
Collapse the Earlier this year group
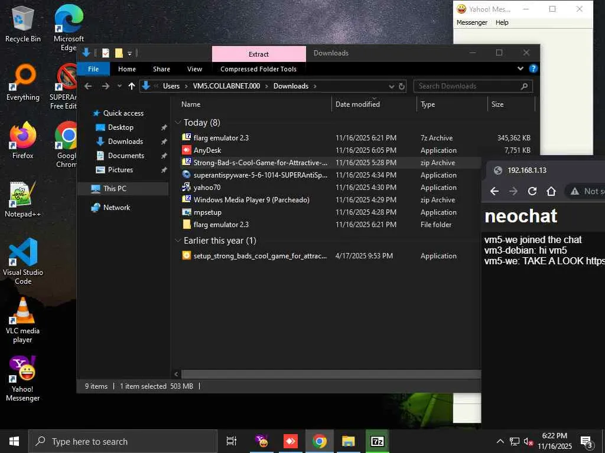click(x=178, y=241)
